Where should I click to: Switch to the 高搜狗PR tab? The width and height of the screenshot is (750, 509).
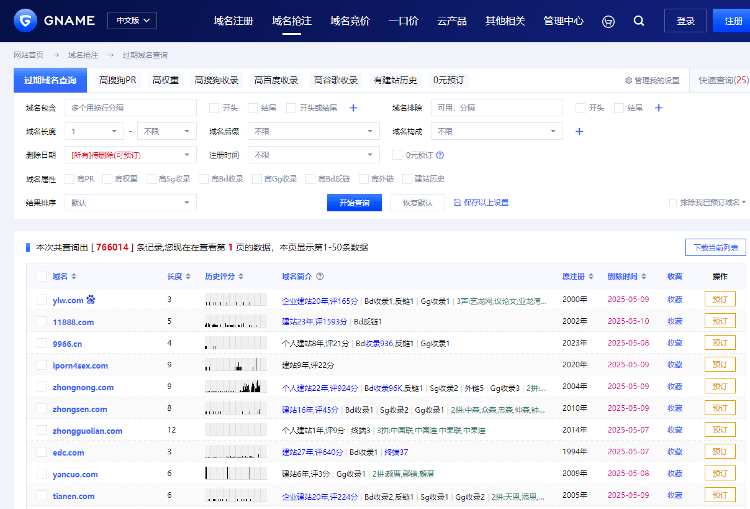click(x=118, y=80)
